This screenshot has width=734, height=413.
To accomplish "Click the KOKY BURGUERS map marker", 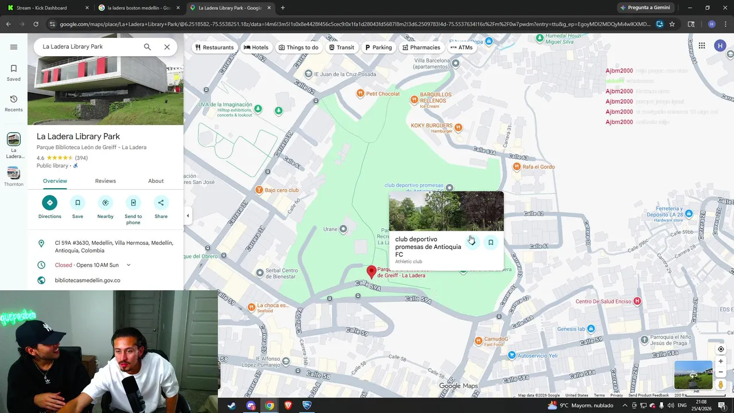I will click(458, 127).
